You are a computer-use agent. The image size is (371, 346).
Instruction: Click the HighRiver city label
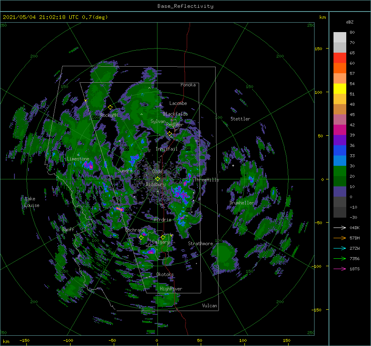[171, 289]
